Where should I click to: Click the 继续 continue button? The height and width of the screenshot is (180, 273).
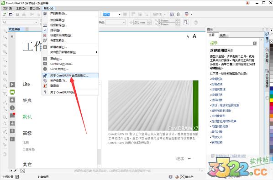click(184, 159)
